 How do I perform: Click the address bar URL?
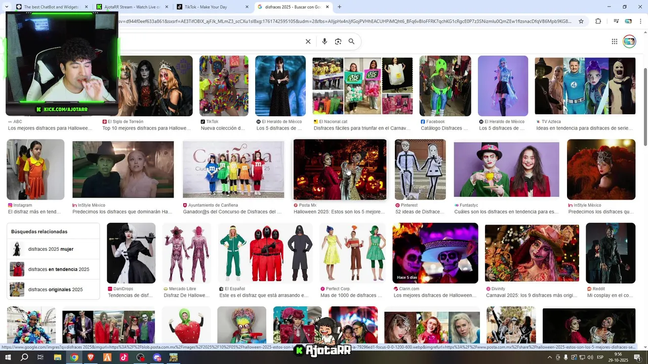click(x=344, y=21)
